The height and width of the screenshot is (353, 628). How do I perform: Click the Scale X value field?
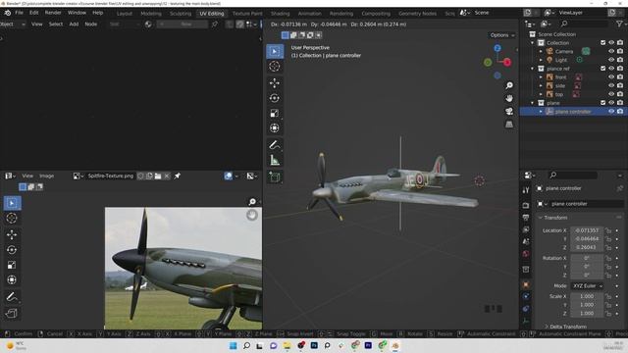pyautogui.click(x=587, y=296)
